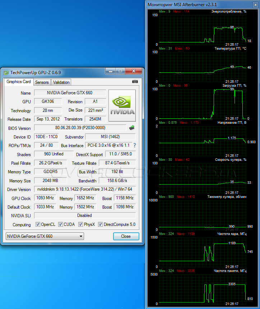Close the MSI Afterburner monitoring window
The height and width of the screenshot is (309, 260).
[x=255, y=5]
